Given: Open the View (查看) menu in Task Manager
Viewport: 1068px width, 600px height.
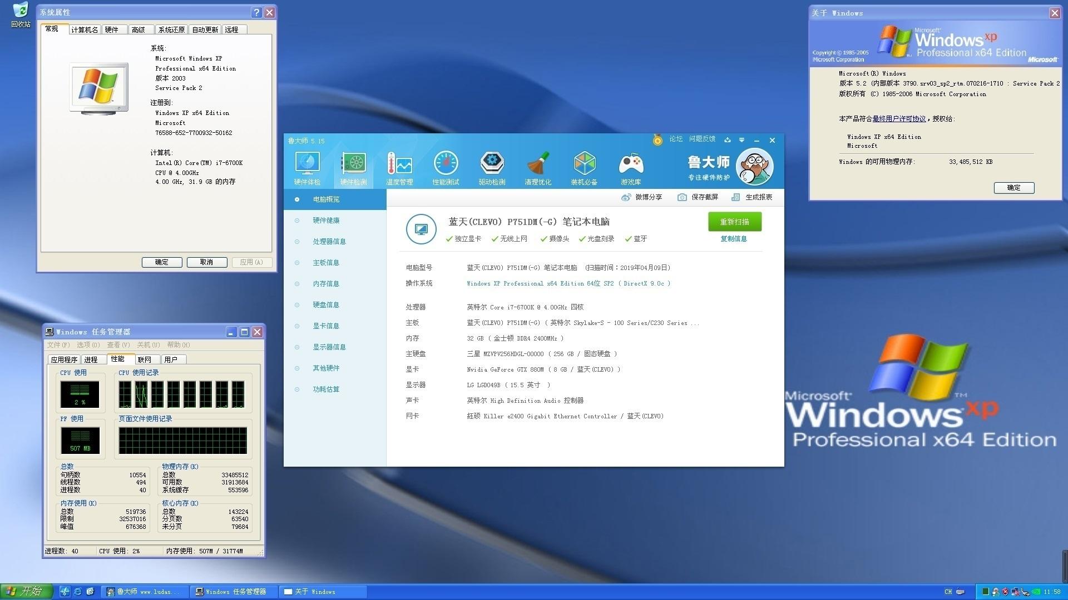Looking at the screenshot, I should [117, 345].
